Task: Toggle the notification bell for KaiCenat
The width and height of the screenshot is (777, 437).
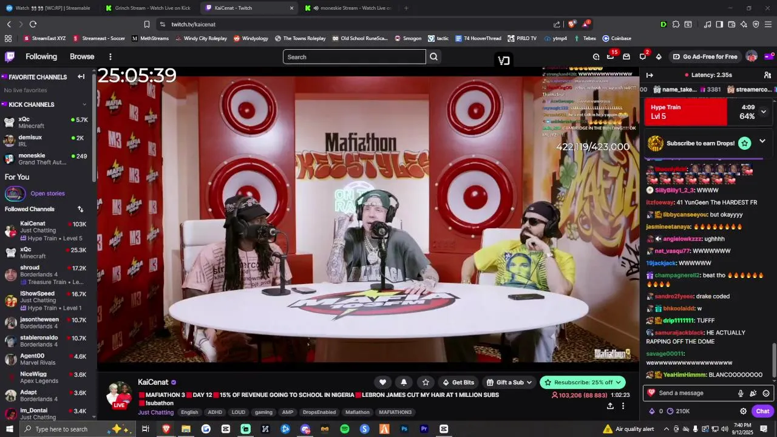Action: tap(404, 382)
